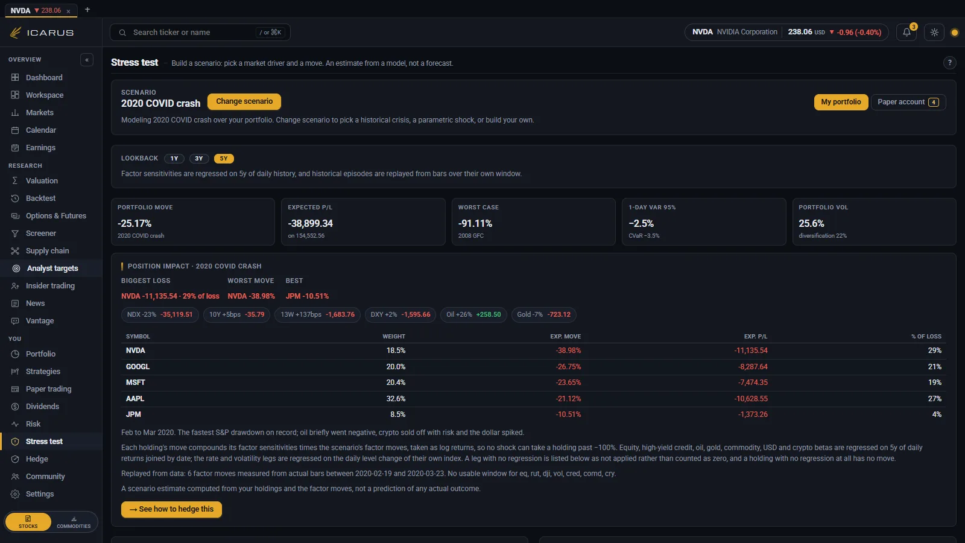Collapse the sidebar with the chevron
Viewport: 965px width, 543px height.
(87, 60)
